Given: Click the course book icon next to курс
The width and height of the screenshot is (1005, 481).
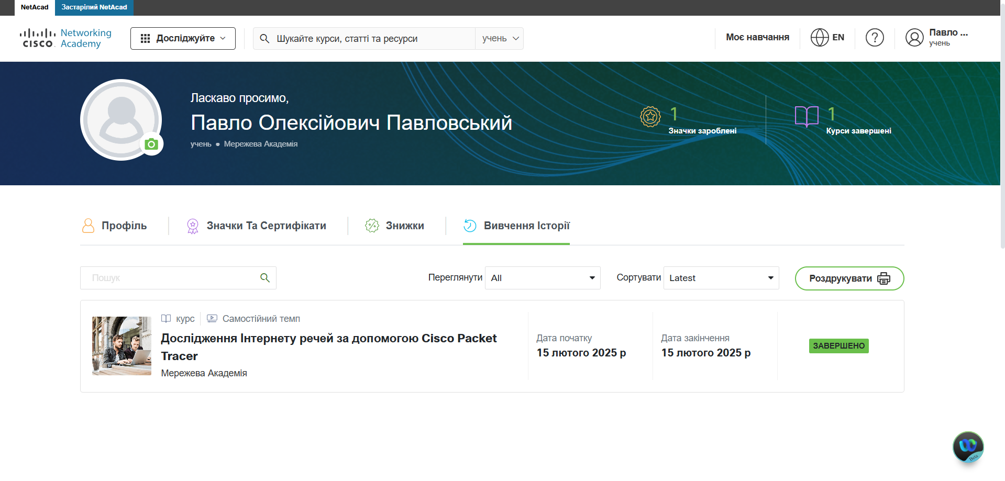Looking at the screenshot, I should [x=166, y=318].
